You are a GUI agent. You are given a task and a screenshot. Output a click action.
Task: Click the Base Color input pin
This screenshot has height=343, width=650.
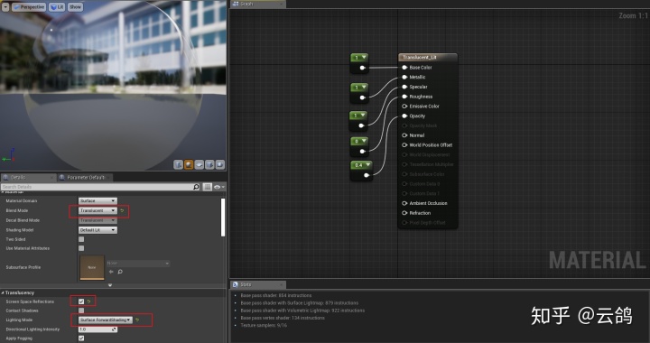click(x=404, y=68)
